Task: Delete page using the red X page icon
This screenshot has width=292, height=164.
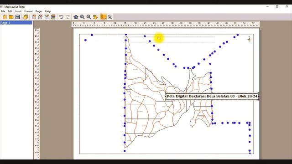Action: coord(40,17)
